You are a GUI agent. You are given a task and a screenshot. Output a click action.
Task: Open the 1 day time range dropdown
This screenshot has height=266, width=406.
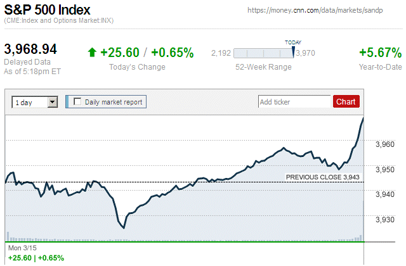coord(34,101)
